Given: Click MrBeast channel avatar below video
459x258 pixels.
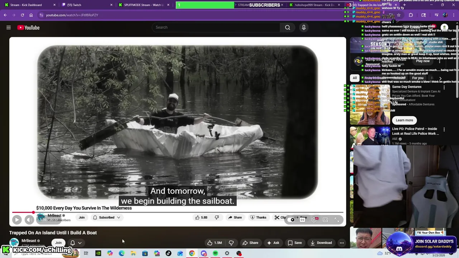Looking at the screenshot, I should (14, 243).
